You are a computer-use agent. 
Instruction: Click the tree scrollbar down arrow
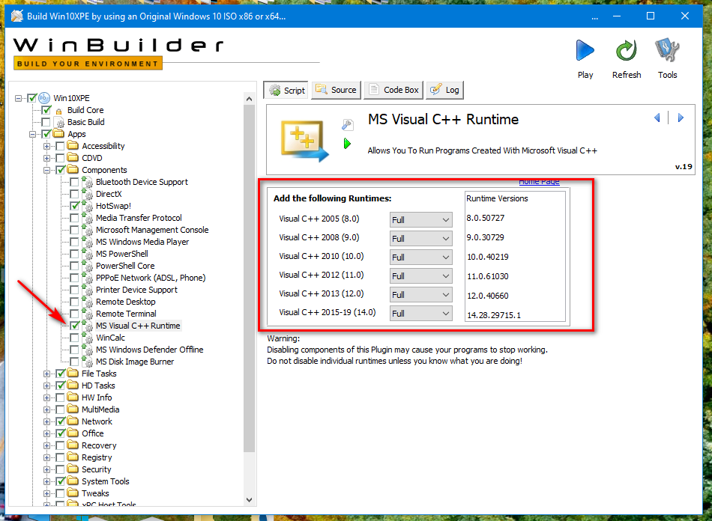coord(249,500)
